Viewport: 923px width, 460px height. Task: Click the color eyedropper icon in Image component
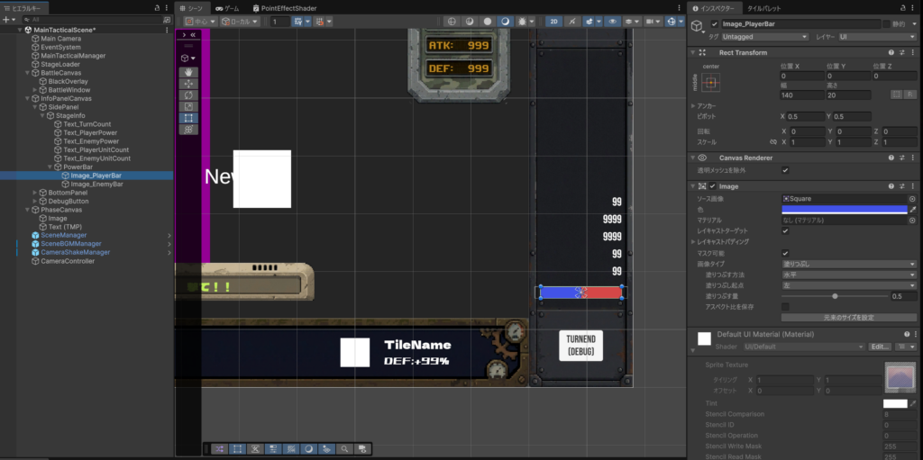pos(912,209)
